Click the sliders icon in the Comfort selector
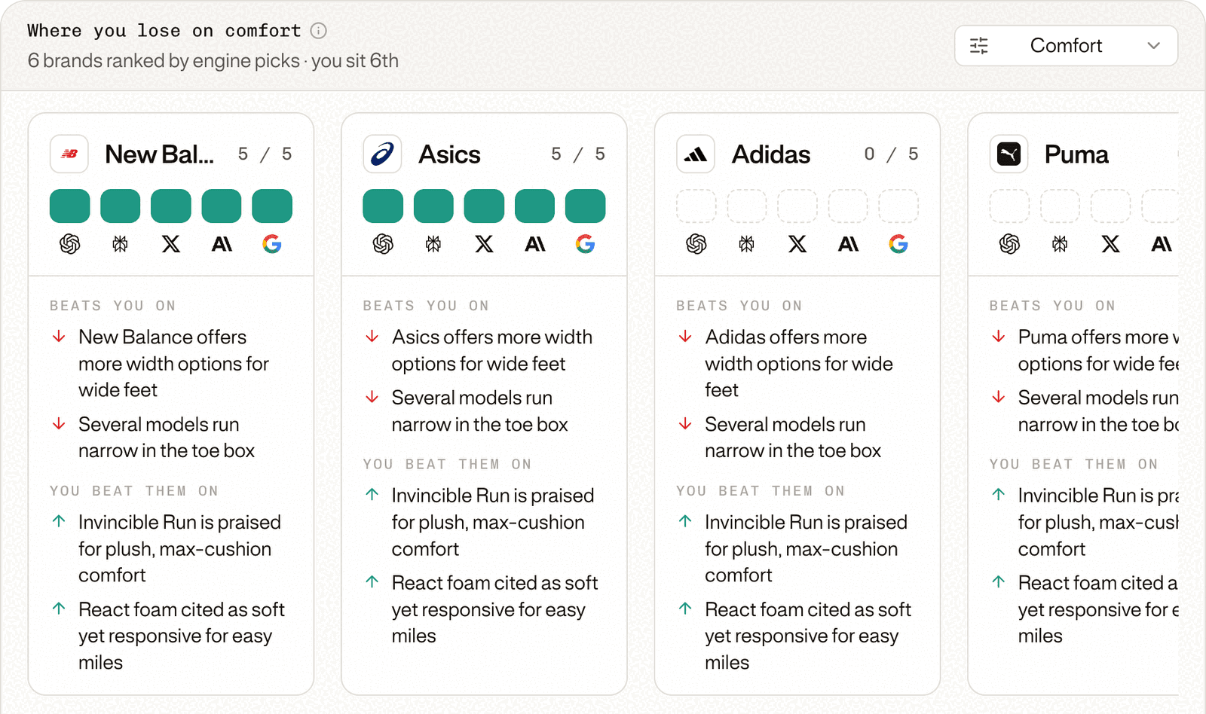Screen dimensions: 1206x714 click(979, 46)
